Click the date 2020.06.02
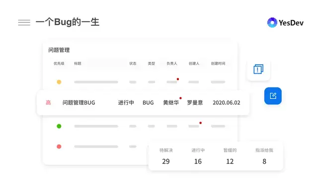Screen dimensions: 318x178 pos(227,102)
